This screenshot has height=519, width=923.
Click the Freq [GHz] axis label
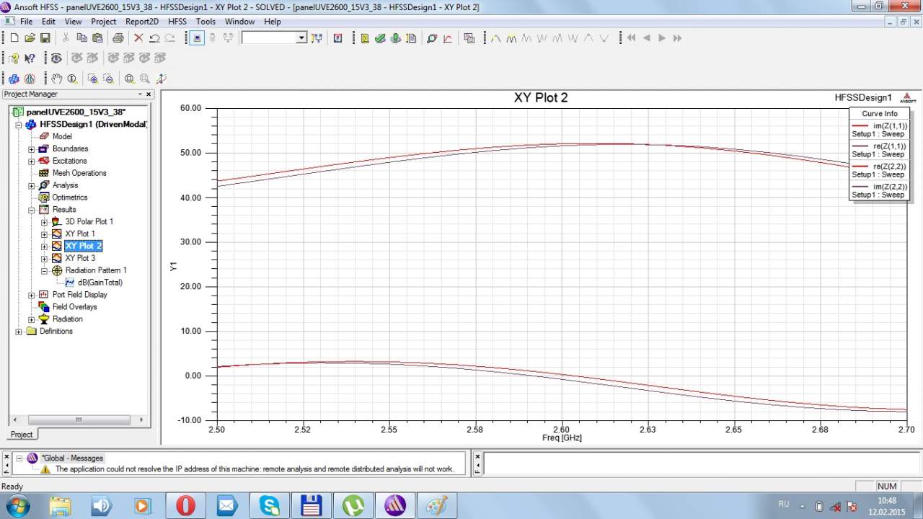click(562, 438)
